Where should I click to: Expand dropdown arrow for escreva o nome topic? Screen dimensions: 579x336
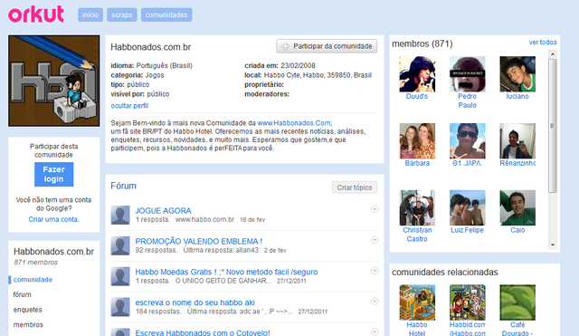[375, 302]
